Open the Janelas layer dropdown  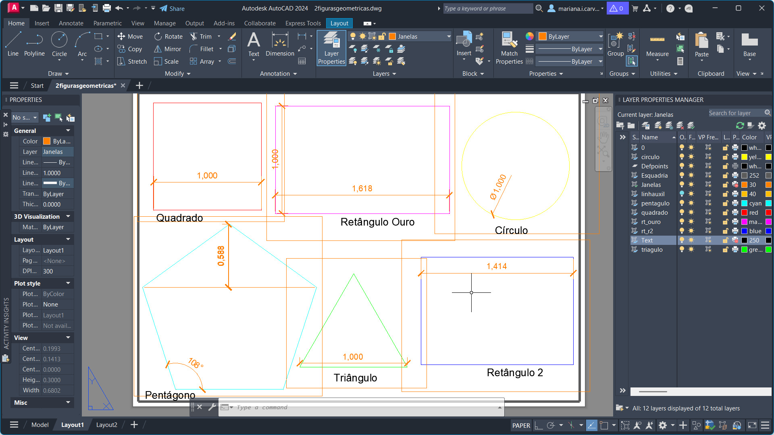pos(448,37)
